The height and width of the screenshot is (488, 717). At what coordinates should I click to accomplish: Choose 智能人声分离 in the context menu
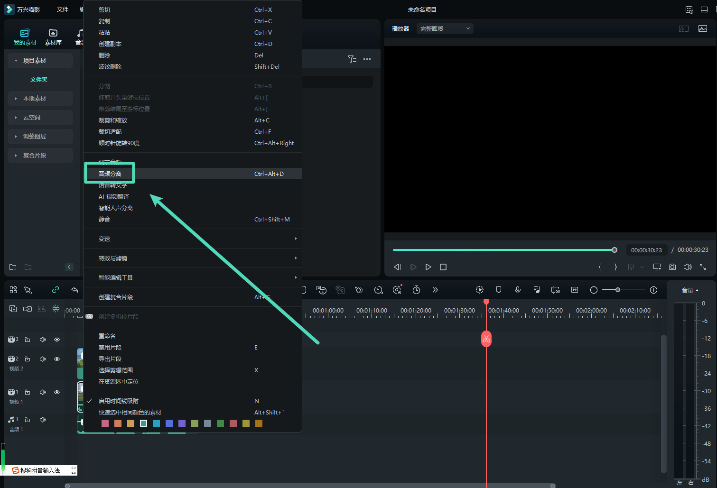[x=116, y=208]
